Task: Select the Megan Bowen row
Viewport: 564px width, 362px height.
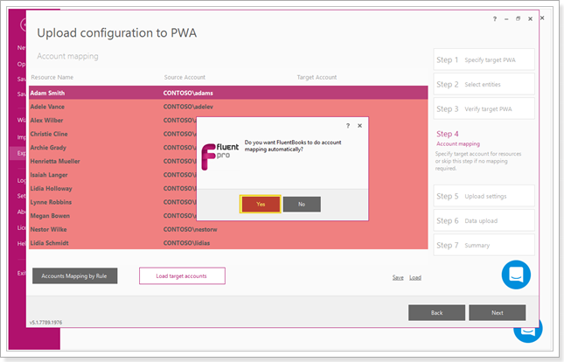Action: tap(113, 216)
